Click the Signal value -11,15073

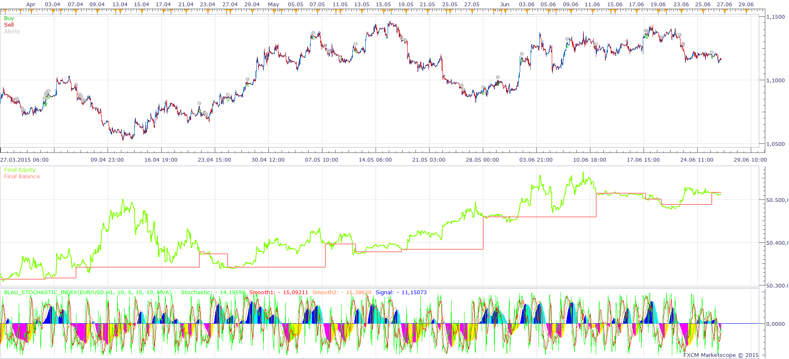pyautogui.click(x=412, y=293)
